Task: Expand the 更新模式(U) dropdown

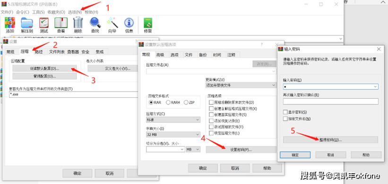Action: (x=274, y=85)
